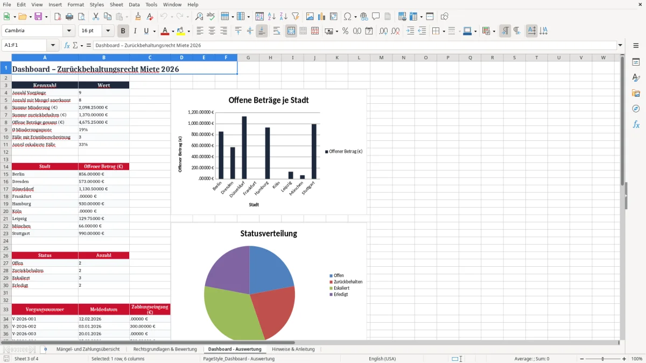Switch to Mängel- und Zahlungsübersicht sheet
Screen dimensions: 646x363
88,349
